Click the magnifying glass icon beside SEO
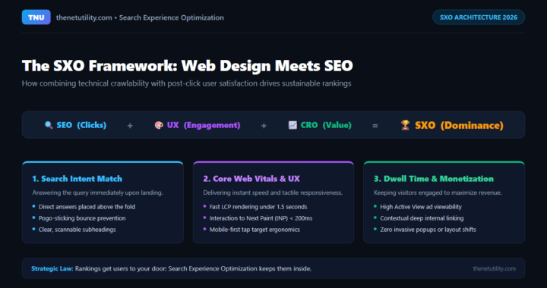The height and width of the screenshot is (288, 547). [x=49, y=125]
